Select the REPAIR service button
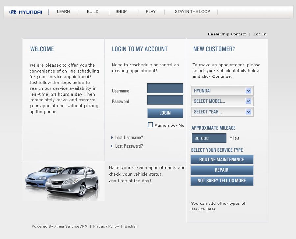Image resolution: width=296 pixels, height=239 pixels. click(222, 170)
